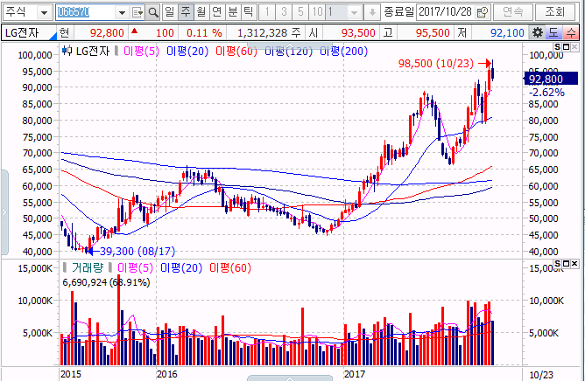585x381 pixels.
Task: Choose the 5 interval preset button
Action: [x=300, y=12]
